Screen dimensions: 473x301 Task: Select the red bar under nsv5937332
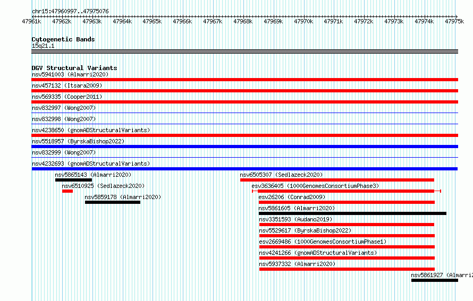[347, 269]
